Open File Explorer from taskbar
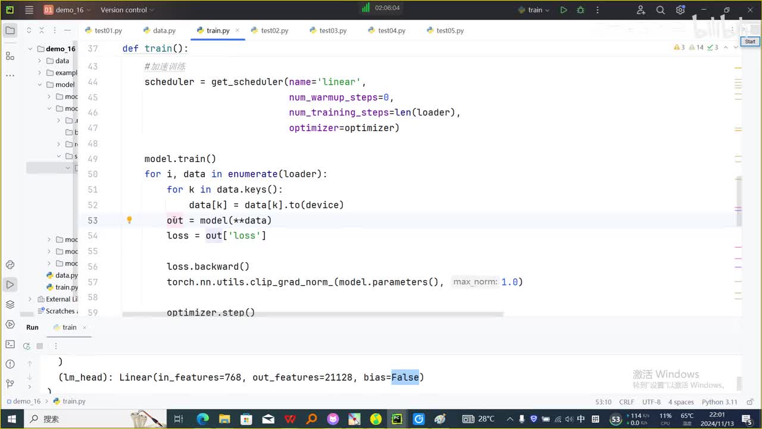This screenshot has height=429, width=762. pos(224,419)
